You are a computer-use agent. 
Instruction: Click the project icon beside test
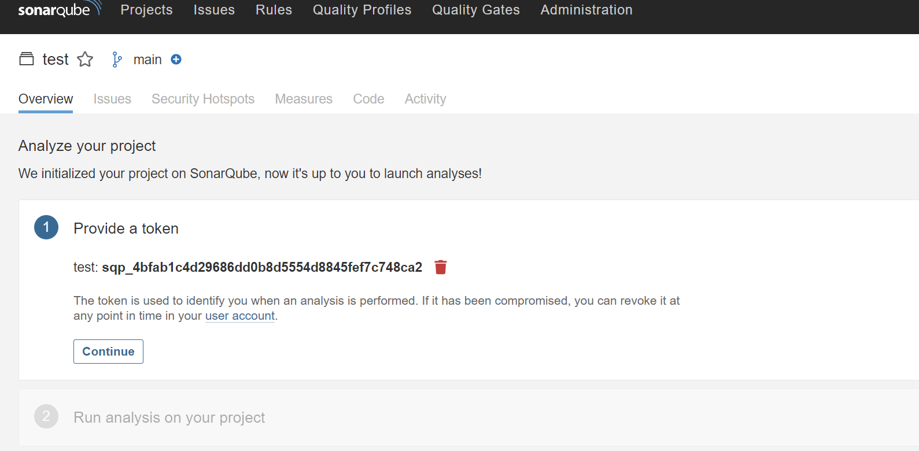coord(27,59)
